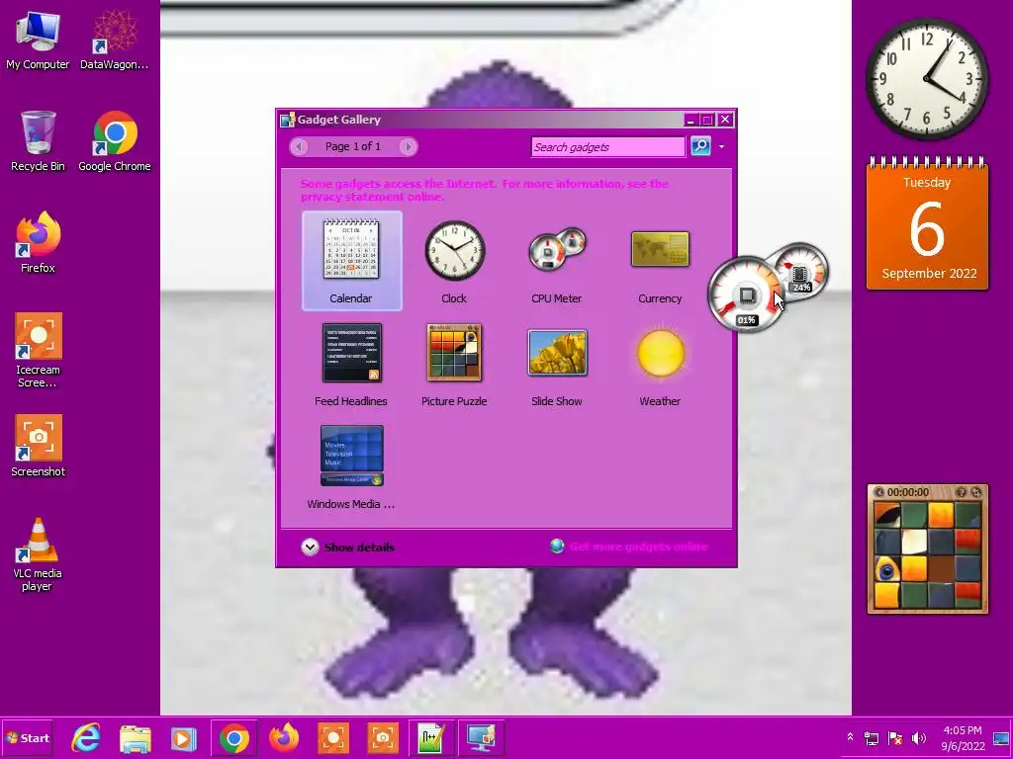Show the Picture Puzzle solved picture

coord(961,492)
